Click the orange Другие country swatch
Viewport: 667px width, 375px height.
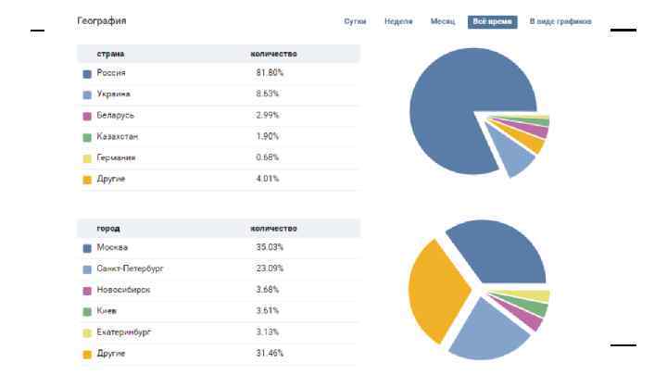click(x=87, y=180)
